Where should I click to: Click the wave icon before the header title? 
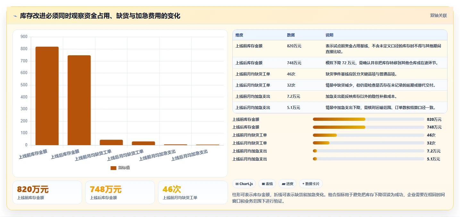[15, 16]
